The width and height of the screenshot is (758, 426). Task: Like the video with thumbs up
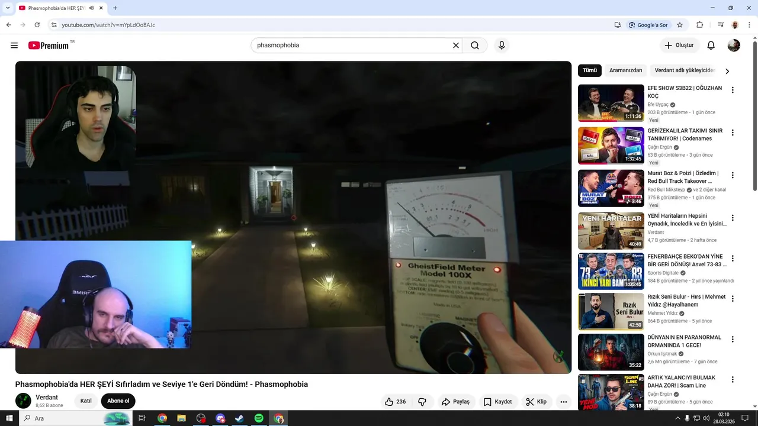(396, 402)
